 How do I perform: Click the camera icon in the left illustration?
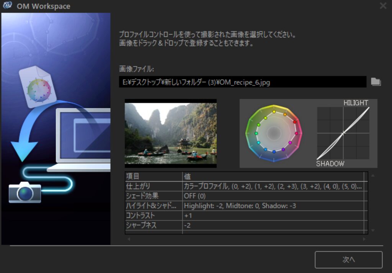(25, 192)
